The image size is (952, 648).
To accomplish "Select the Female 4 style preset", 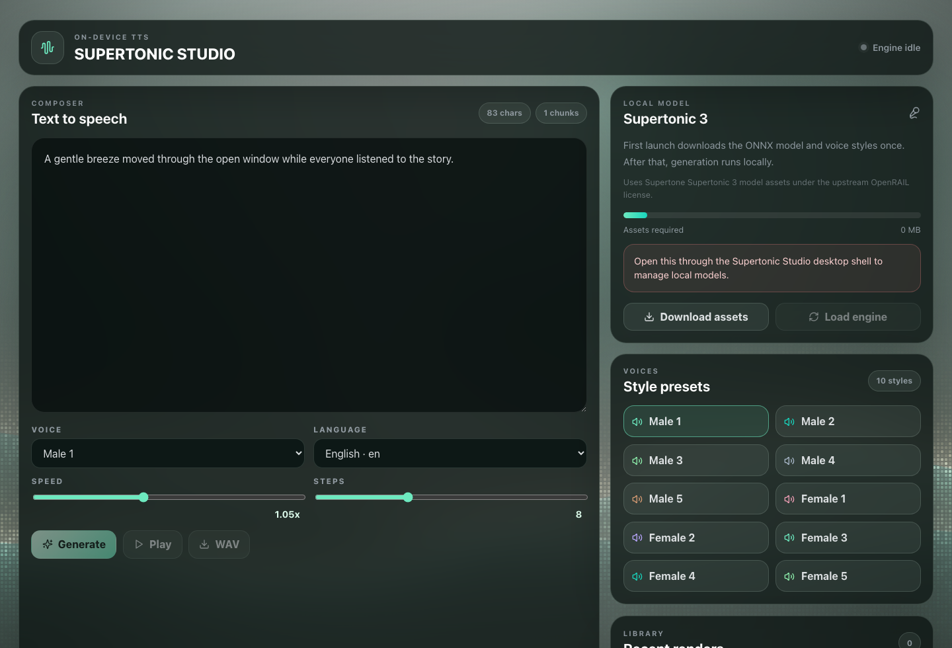I will (696, 576).
